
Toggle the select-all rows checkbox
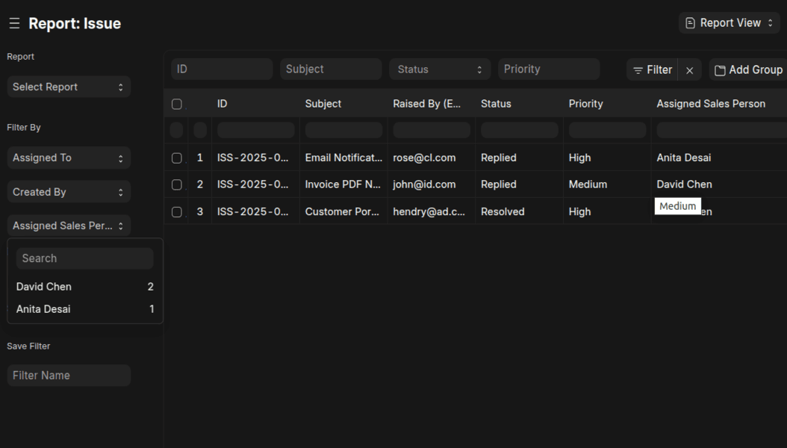tap(177, 104)
